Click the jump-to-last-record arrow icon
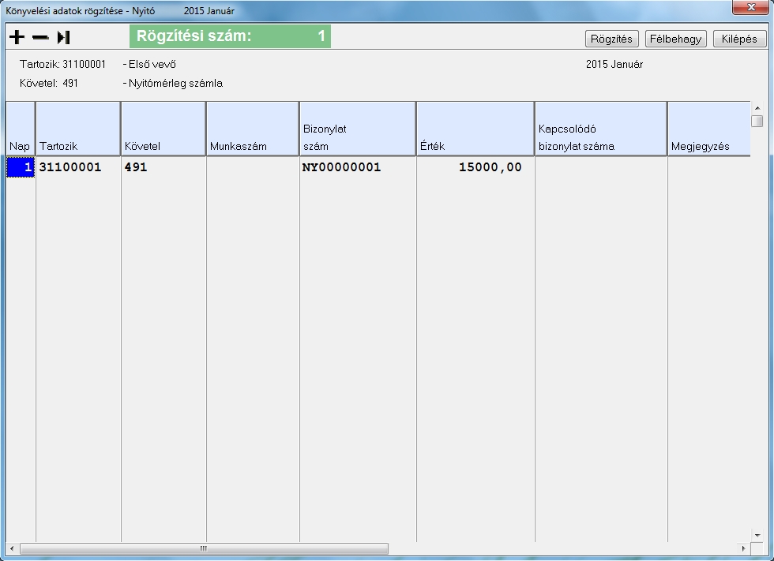 click(64, 37)
